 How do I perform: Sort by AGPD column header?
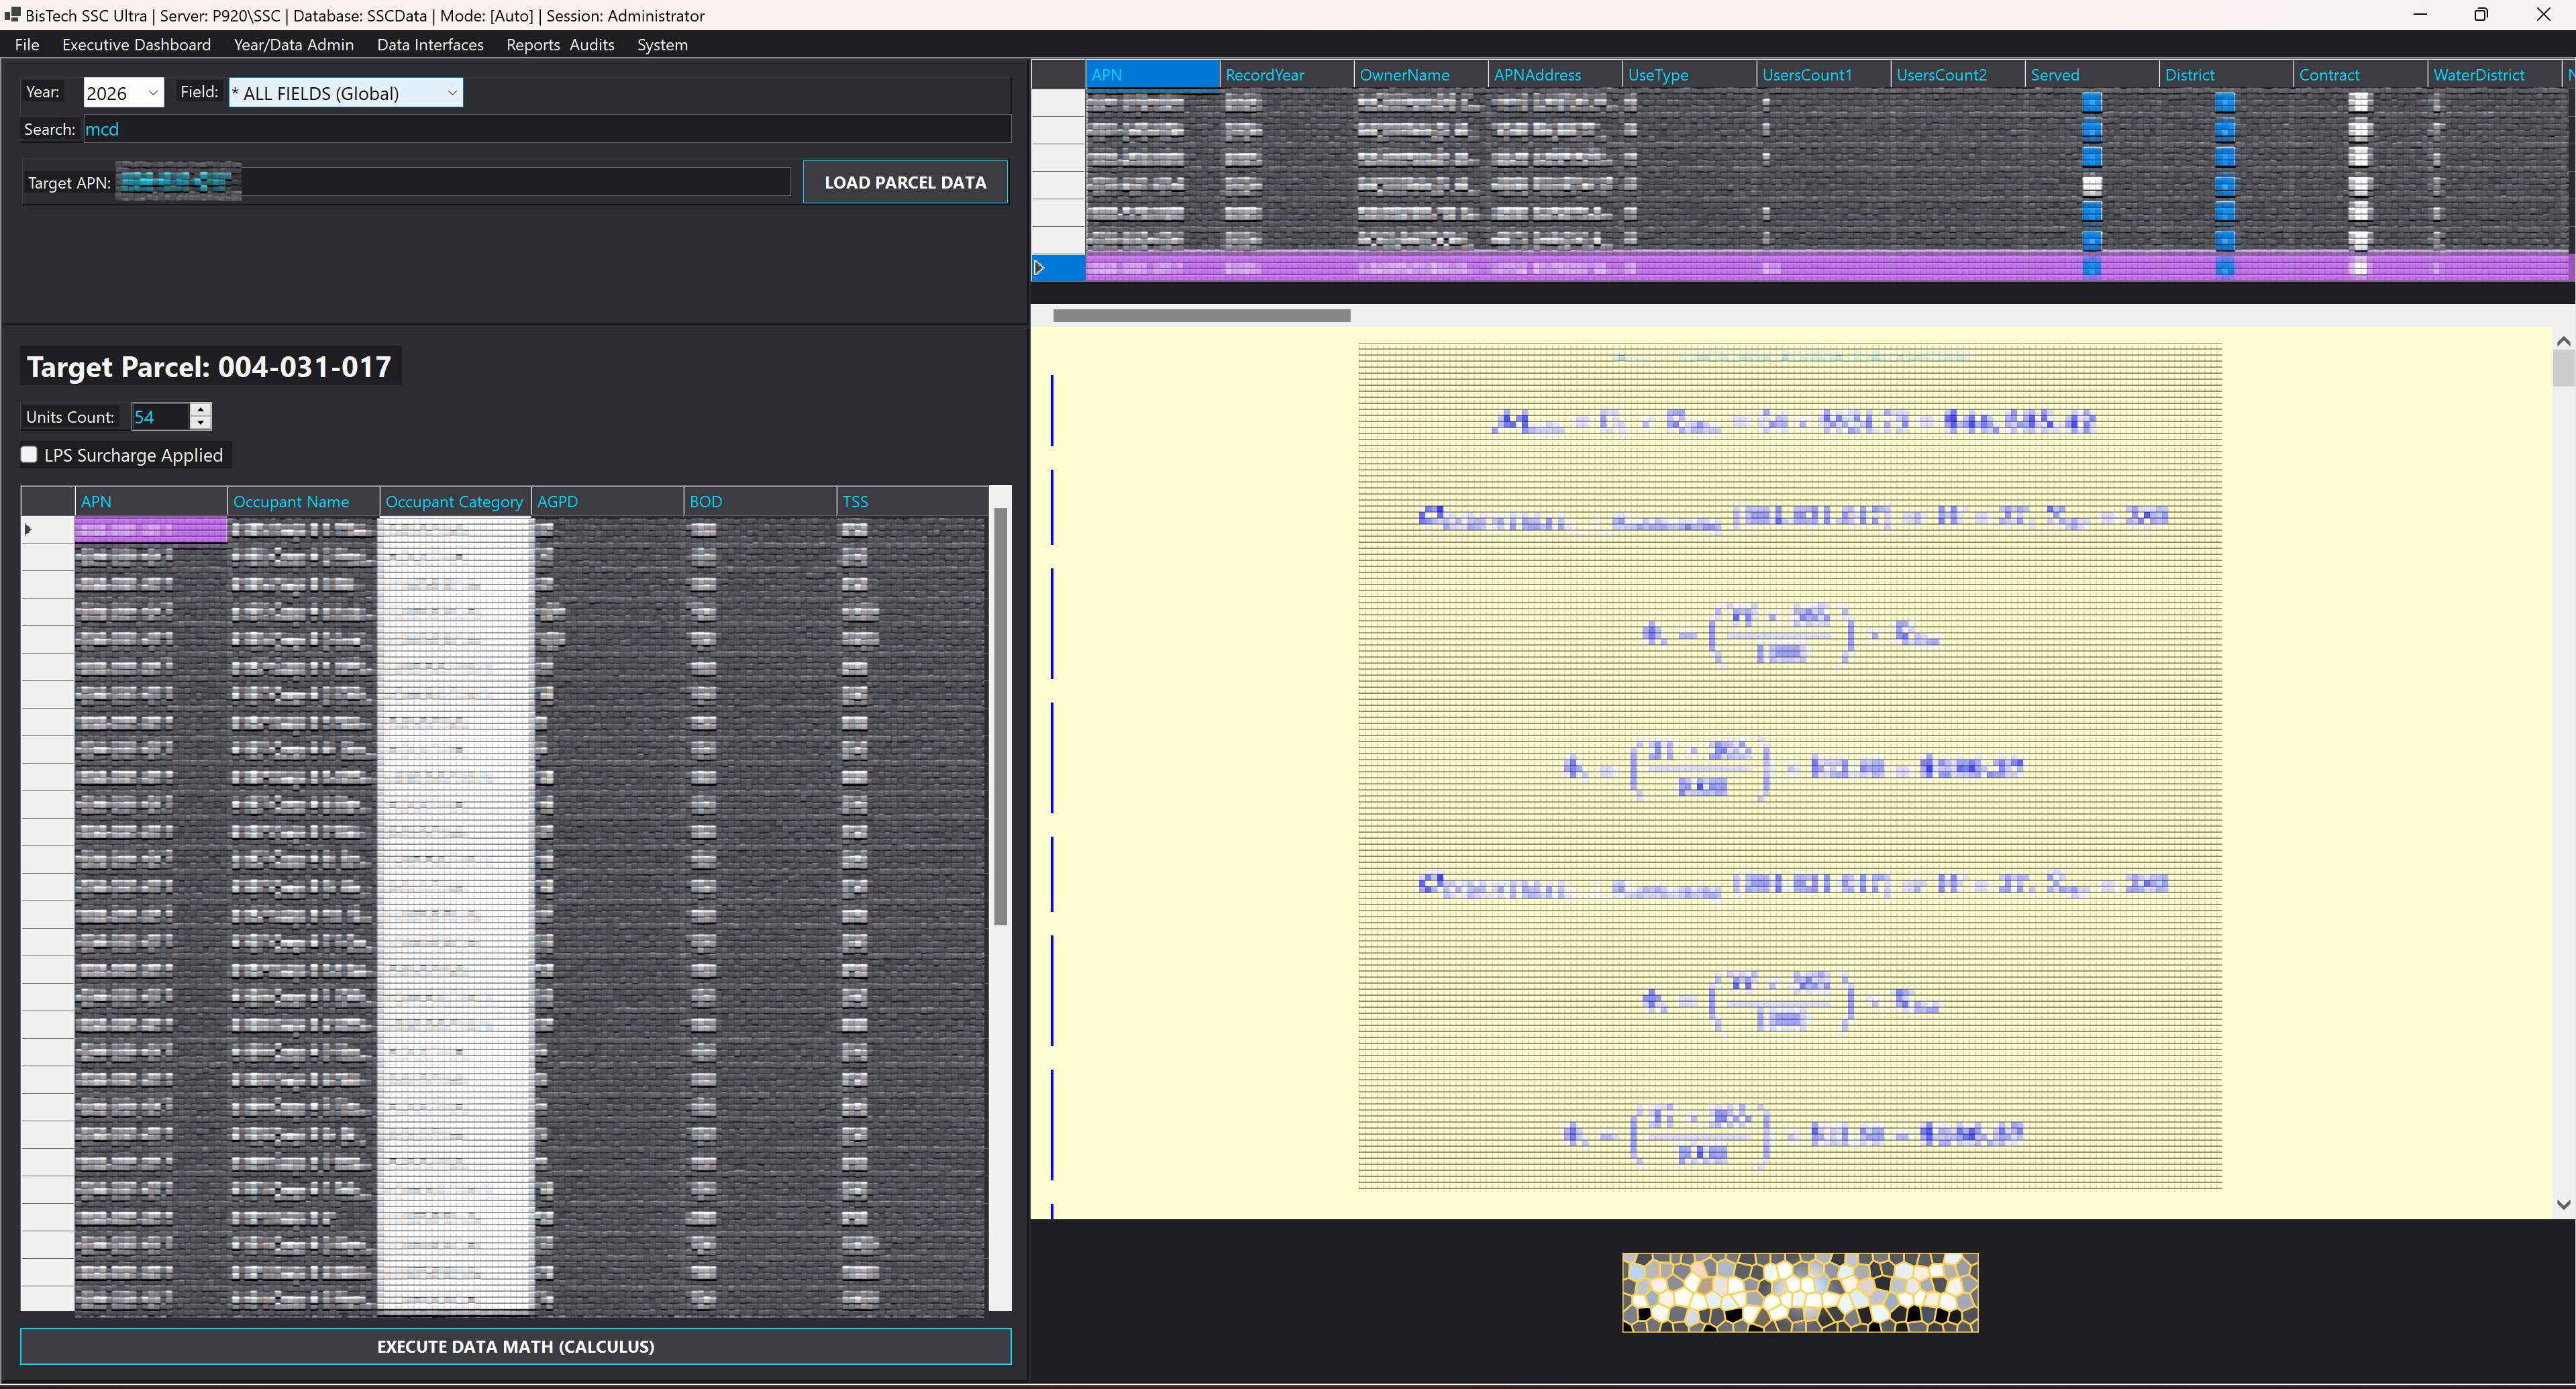click(608, 501)
